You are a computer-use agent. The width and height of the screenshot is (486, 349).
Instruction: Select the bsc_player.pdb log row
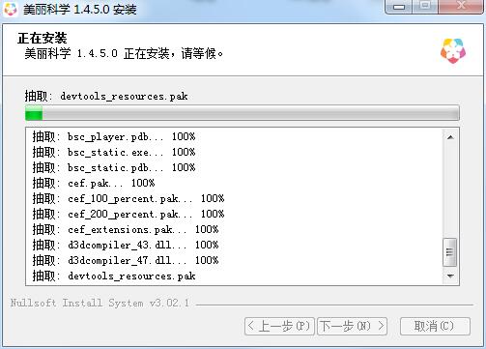[234, 136]
